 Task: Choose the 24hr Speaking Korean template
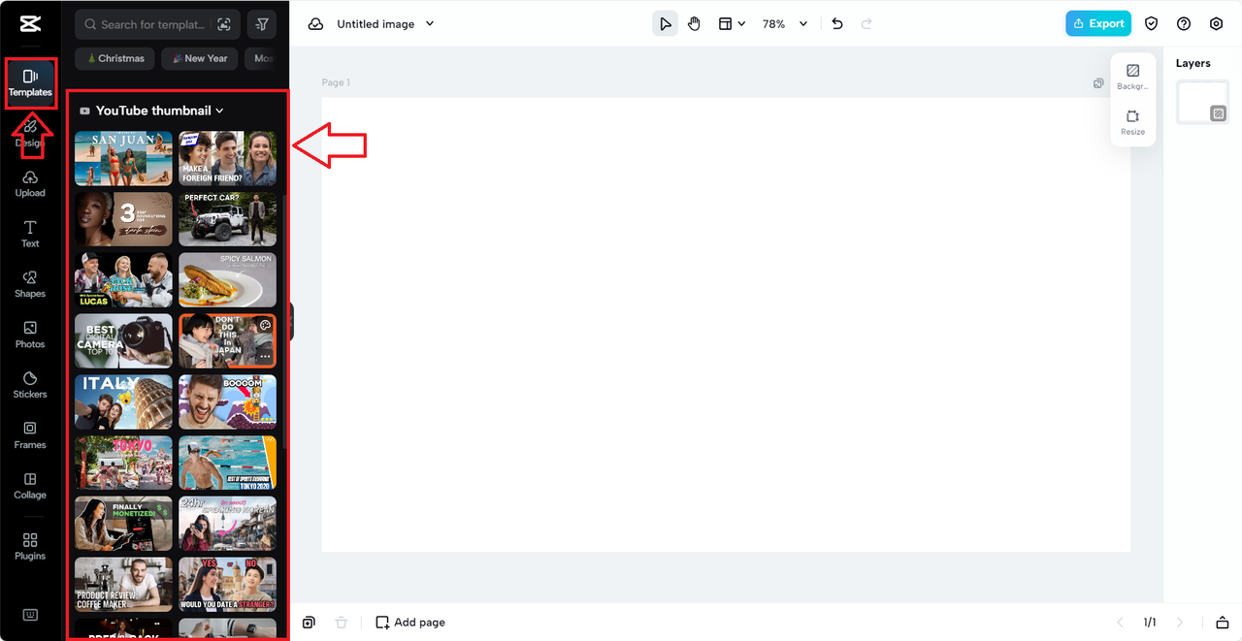point(227,524)
